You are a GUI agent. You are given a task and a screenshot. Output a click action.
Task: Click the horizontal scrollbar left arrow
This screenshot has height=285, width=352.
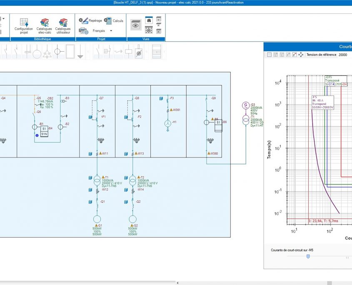pyautogui.click(x=178, y=283)
